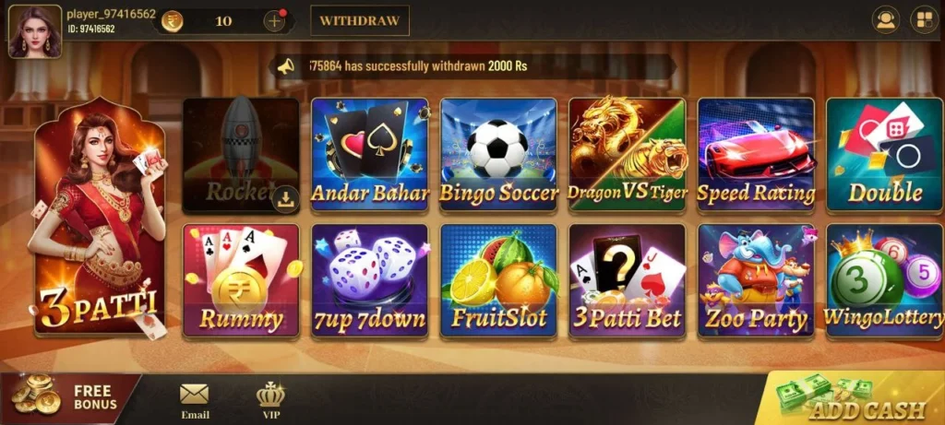The width and height of the screenshot is (945, 425).
Task: Choose the 7up 7down dice game
Action: [x=369, y=280]
